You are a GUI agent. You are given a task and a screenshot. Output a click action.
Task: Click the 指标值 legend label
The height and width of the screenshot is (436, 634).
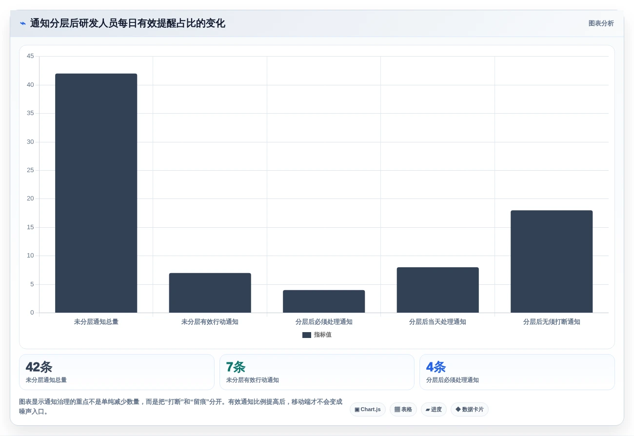[322, 335]
